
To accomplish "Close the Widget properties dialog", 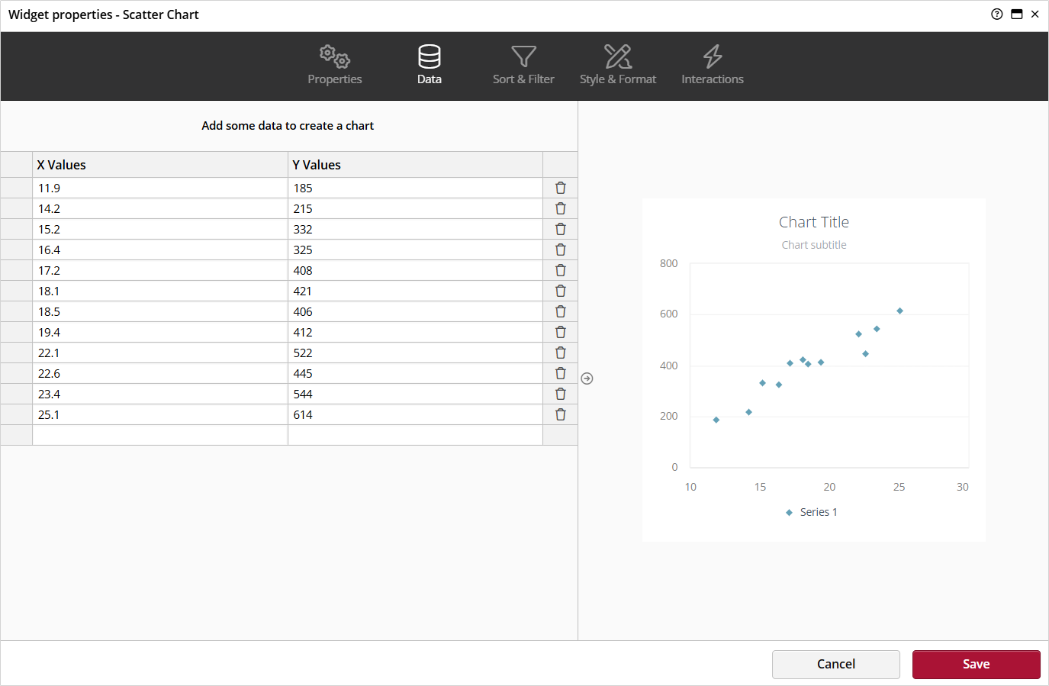I will [1035, 14].
